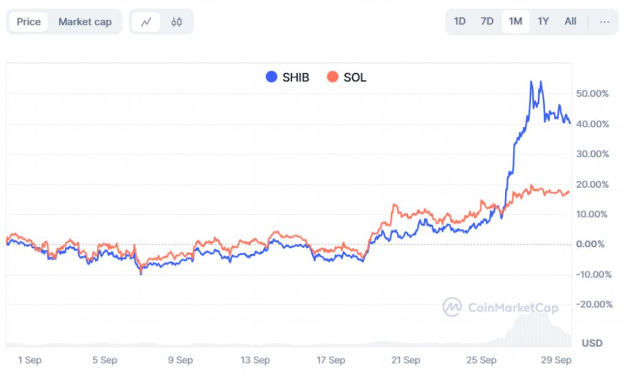Set time range to 1M
The width and height of the screenshot is (630, 374).
pyautogui.click(x=516, y=22)
